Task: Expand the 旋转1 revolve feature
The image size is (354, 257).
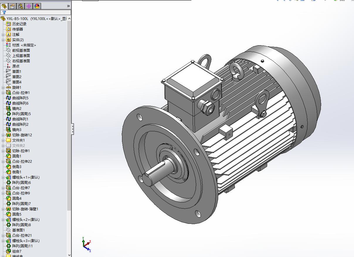Action: pyautogui.click(x=3, y=87)
